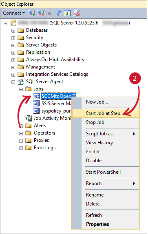The height and width of the screenshot is (234, 148).
Task: Click the Databases folder icon
Action: [20, 30]
